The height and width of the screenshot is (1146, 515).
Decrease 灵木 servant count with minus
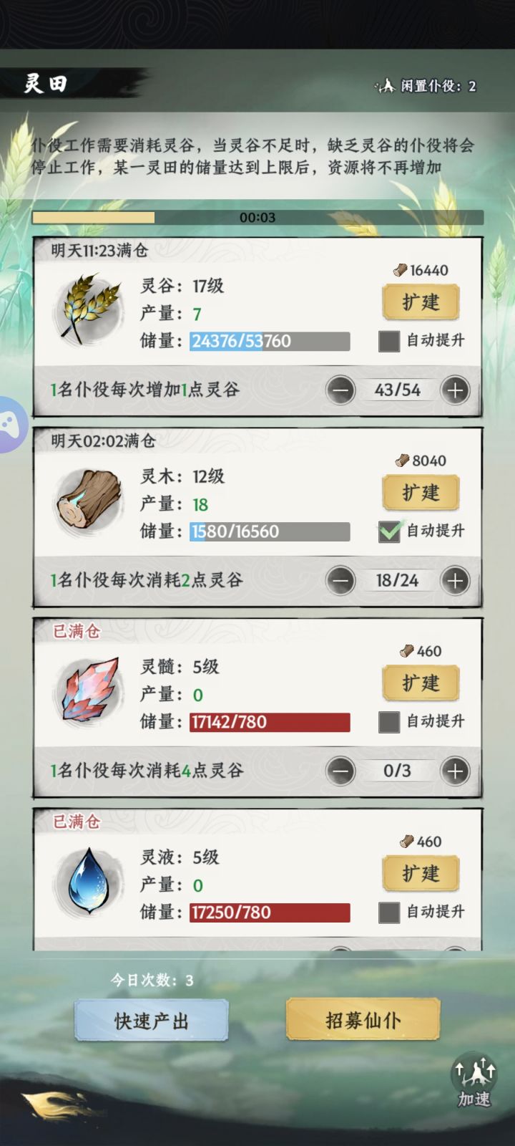[x=340, y=581]
